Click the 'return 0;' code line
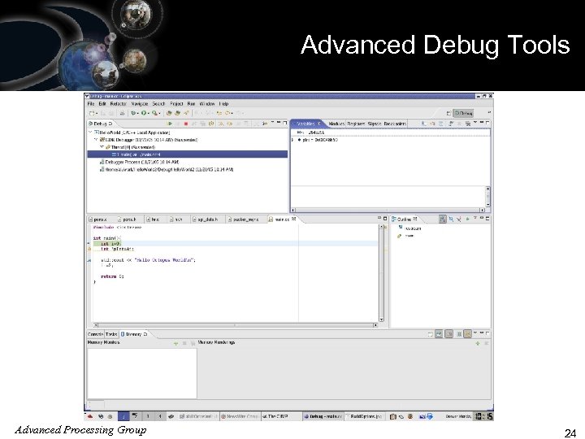This screenshot has height=439, width=585. 112,276
